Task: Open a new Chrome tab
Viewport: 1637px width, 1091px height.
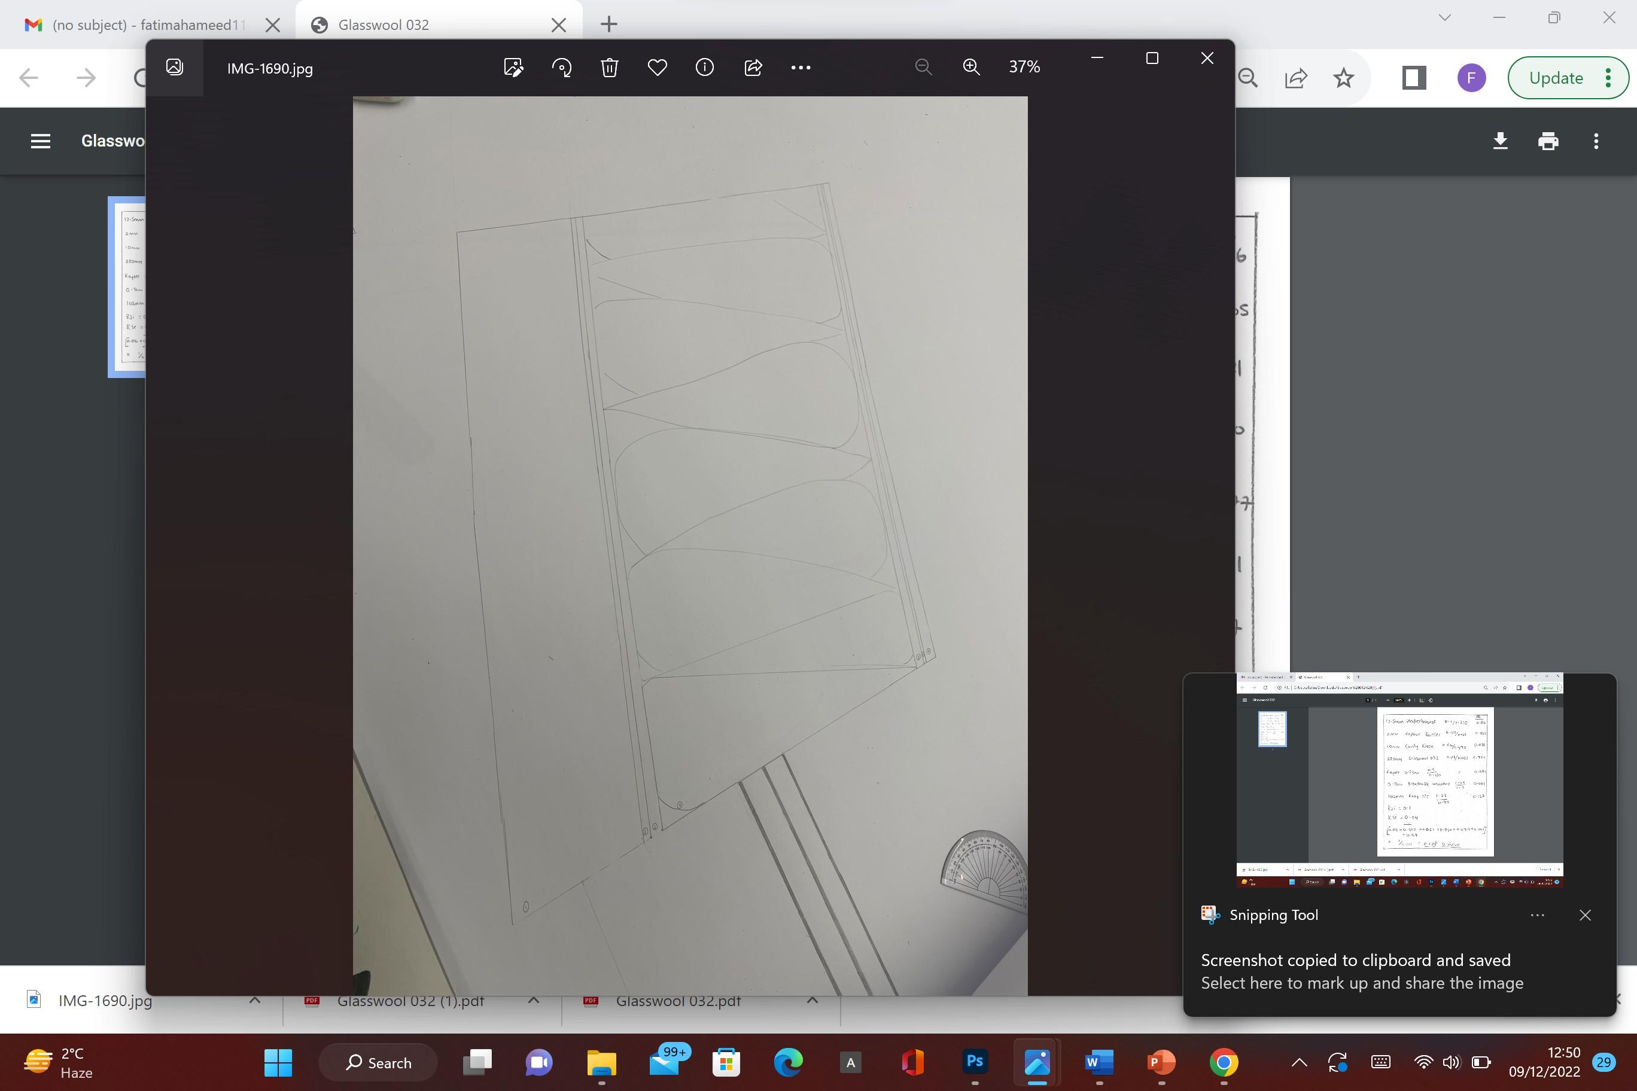Action: tap(608, 25)
